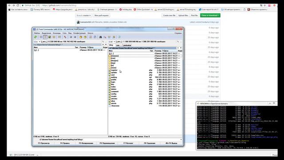This screenshot has width=284, height=160.
Task: Open Справка menu
Action: click(x=178, y=33)
